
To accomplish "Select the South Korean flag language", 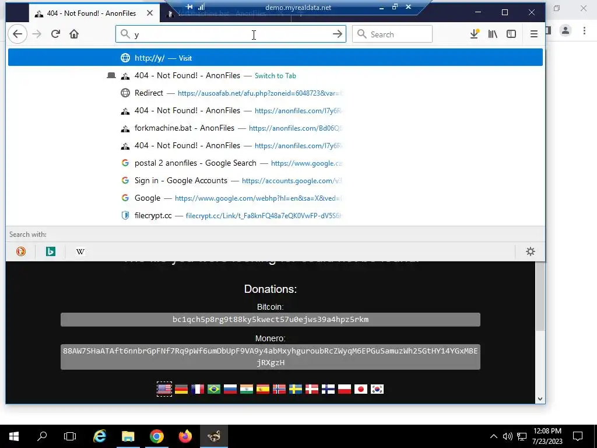I will (377, 389).
